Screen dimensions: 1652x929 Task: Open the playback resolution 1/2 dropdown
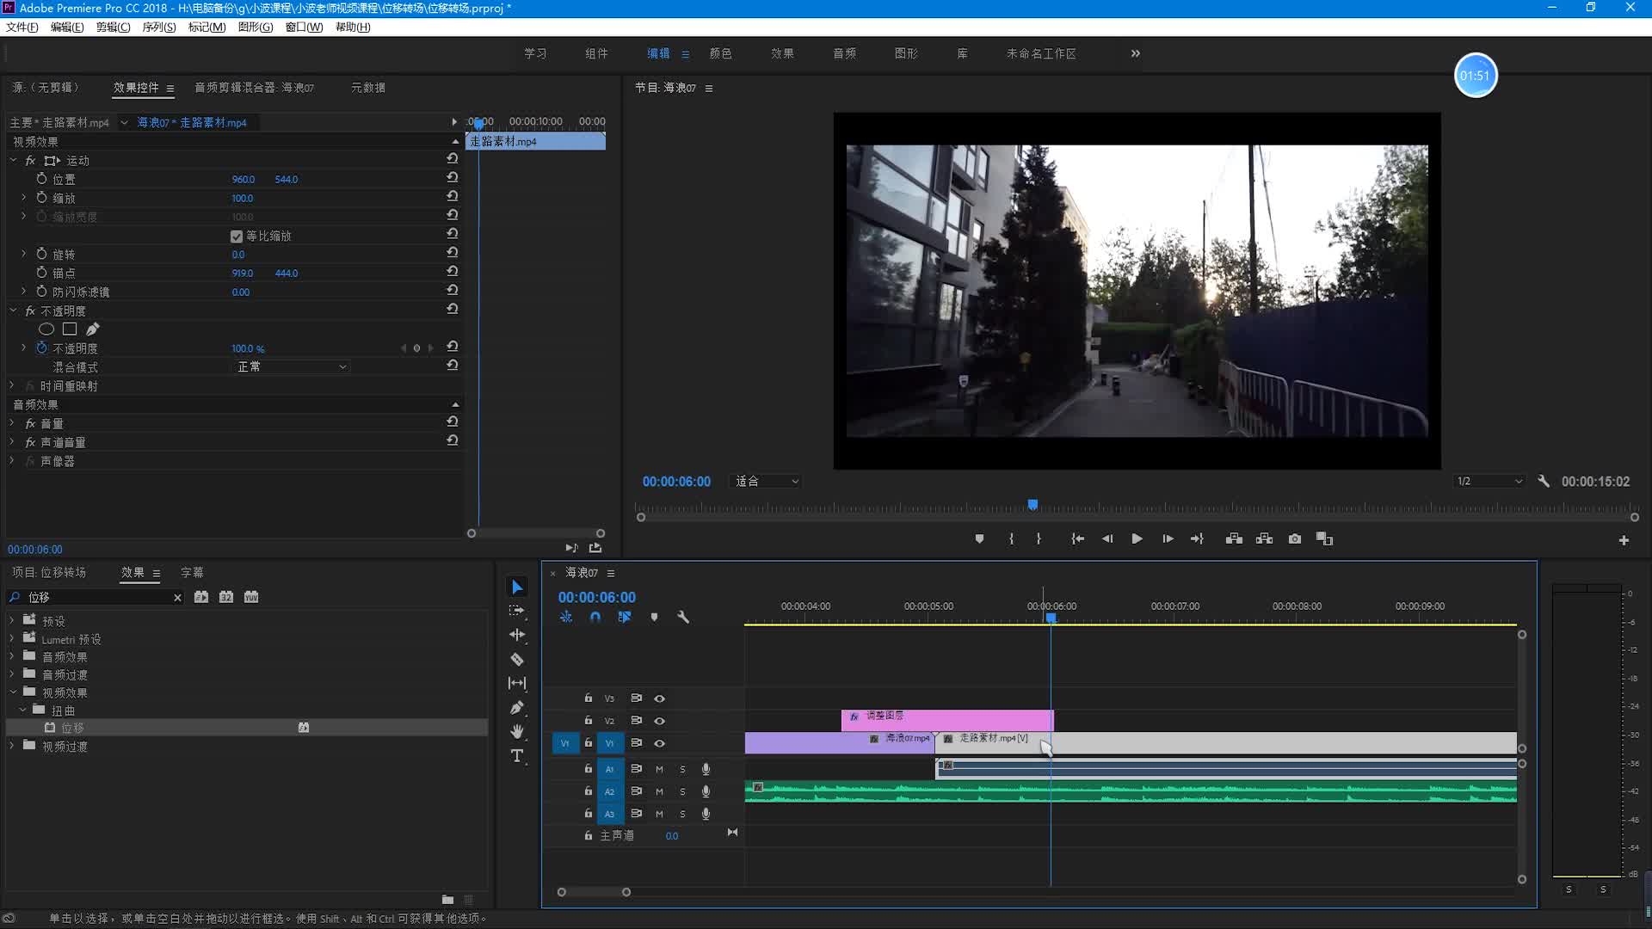click(1489, 482)
